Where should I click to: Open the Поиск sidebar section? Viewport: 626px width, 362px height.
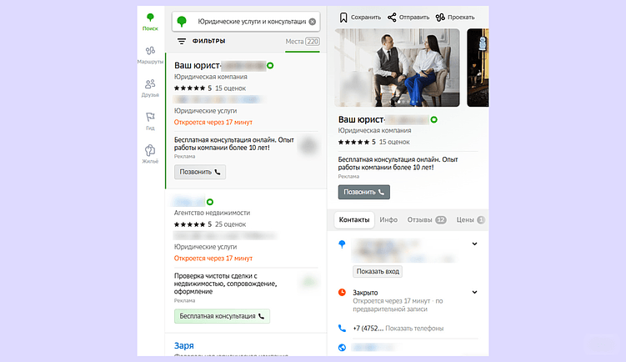[x=150, y=22]
